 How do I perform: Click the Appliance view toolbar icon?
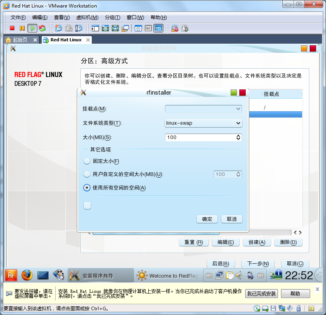(x=148, y=28)
